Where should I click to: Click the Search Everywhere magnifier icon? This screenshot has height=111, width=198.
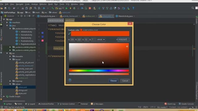click(x=193, y=8)
